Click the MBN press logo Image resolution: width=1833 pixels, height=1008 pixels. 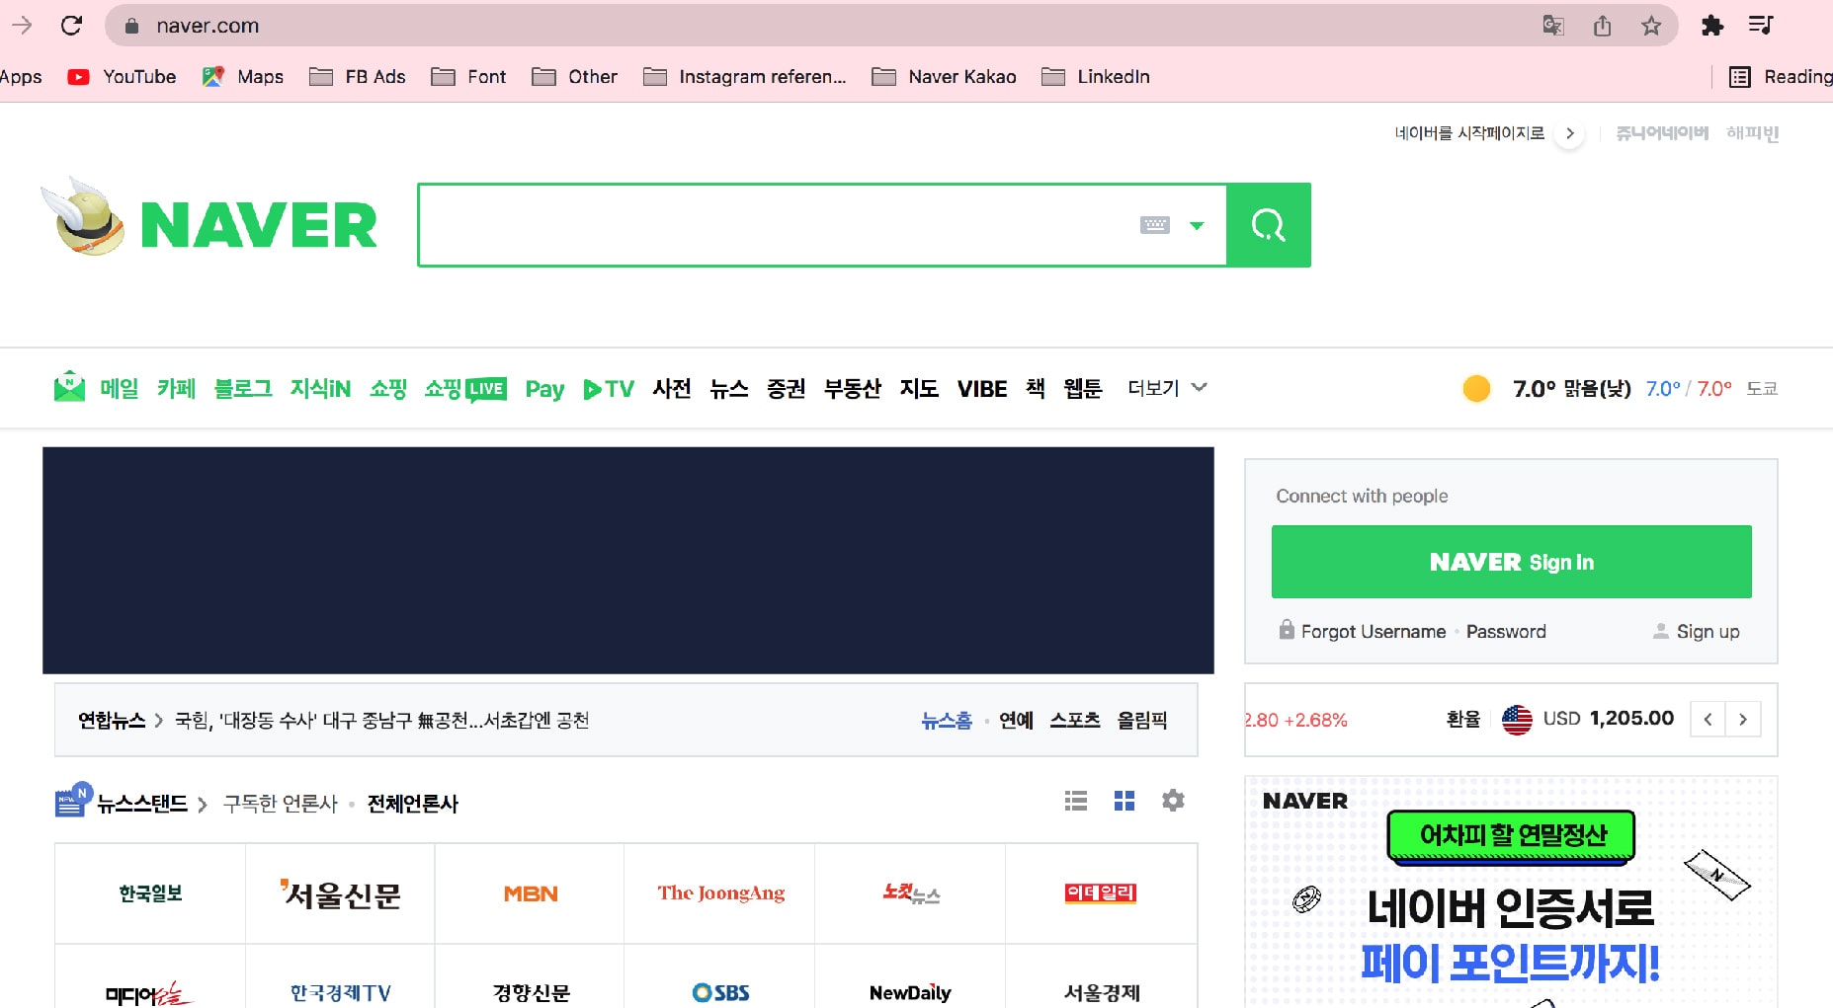click(x=531, y=893)
